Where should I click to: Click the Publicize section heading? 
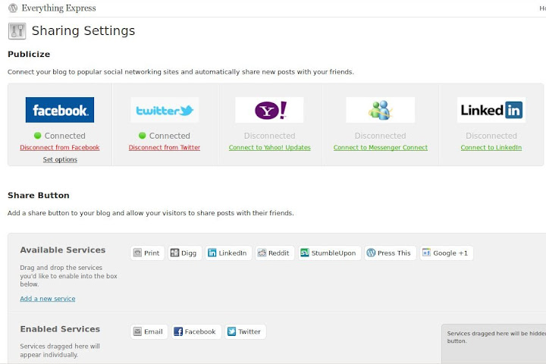click(x=29, y=55)
